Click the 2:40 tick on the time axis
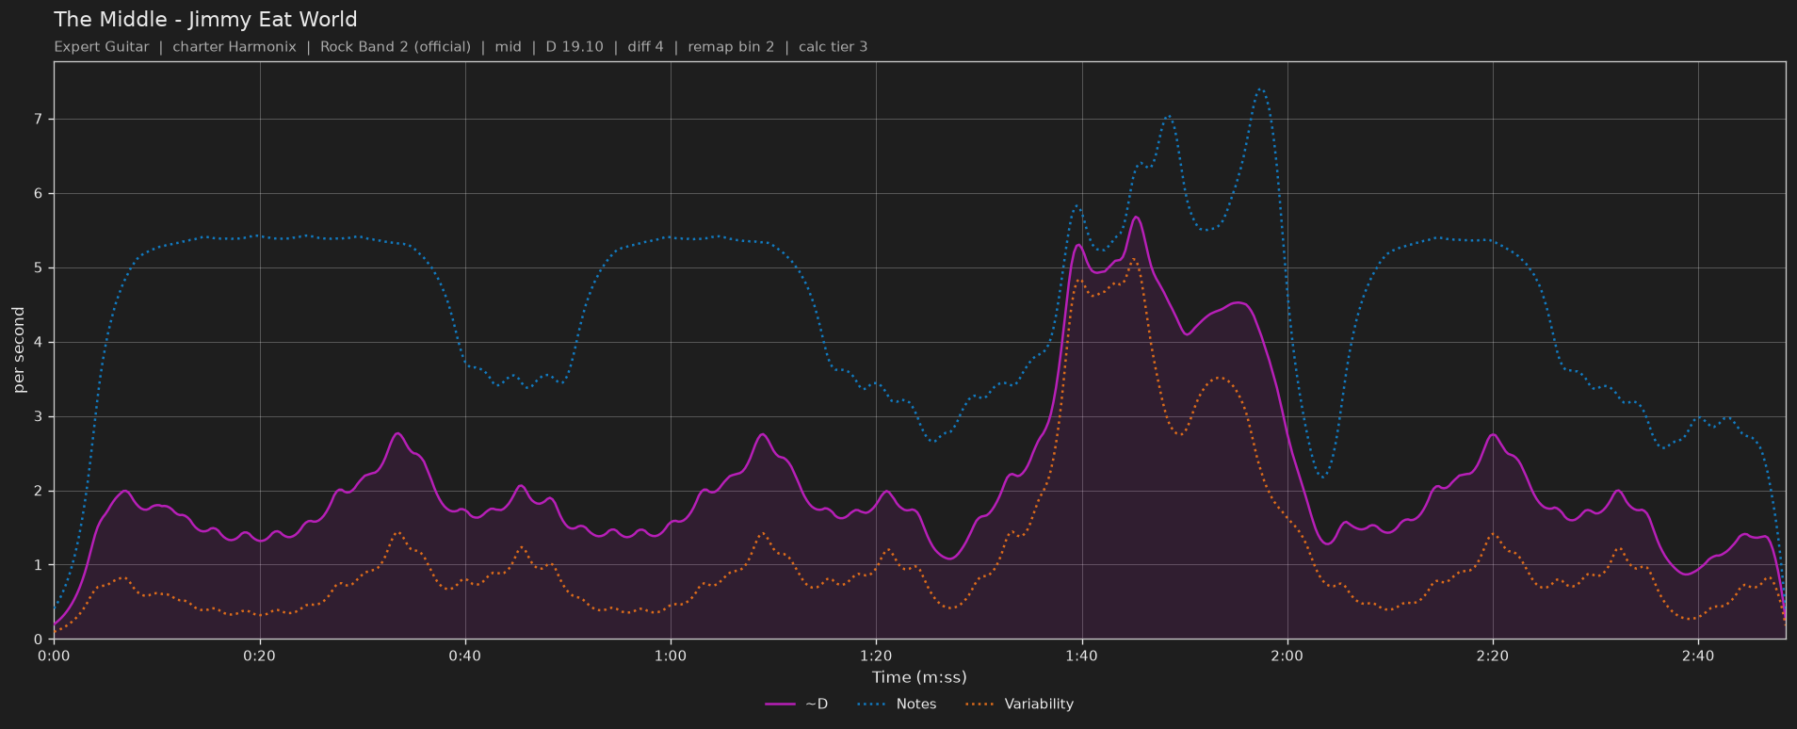This screenshot has height=729, width=1797. point(1698,656)
